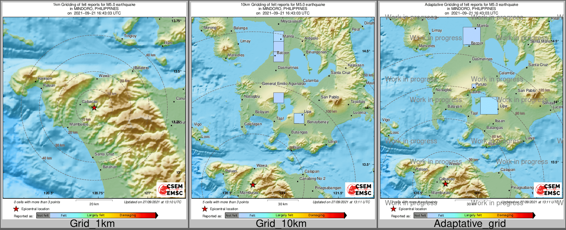Click 'Epicentral location' legend text under Grid_10km
Viewport: 566px width, 230px height.
tap(224, 209)
